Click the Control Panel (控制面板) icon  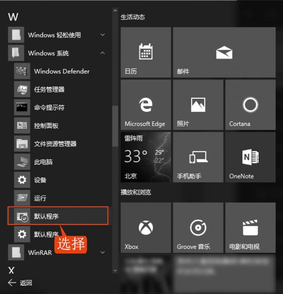coord(22,126)
